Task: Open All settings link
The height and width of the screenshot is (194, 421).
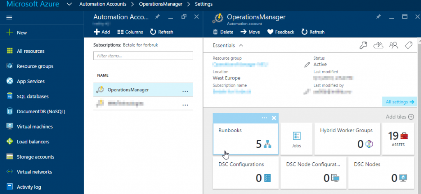Action: pos(400,102)
